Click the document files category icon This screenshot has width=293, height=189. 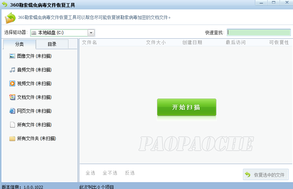(12, 97)
